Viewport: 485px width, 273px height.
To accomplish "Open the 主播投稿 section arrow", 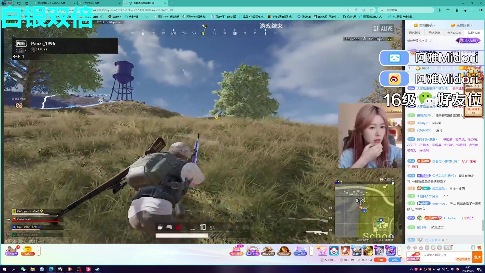I will coord(434,25).
